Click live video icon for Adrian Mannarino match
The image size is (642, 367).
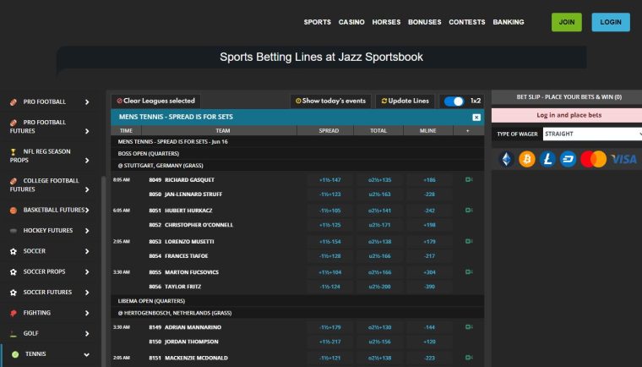[469, 327]
